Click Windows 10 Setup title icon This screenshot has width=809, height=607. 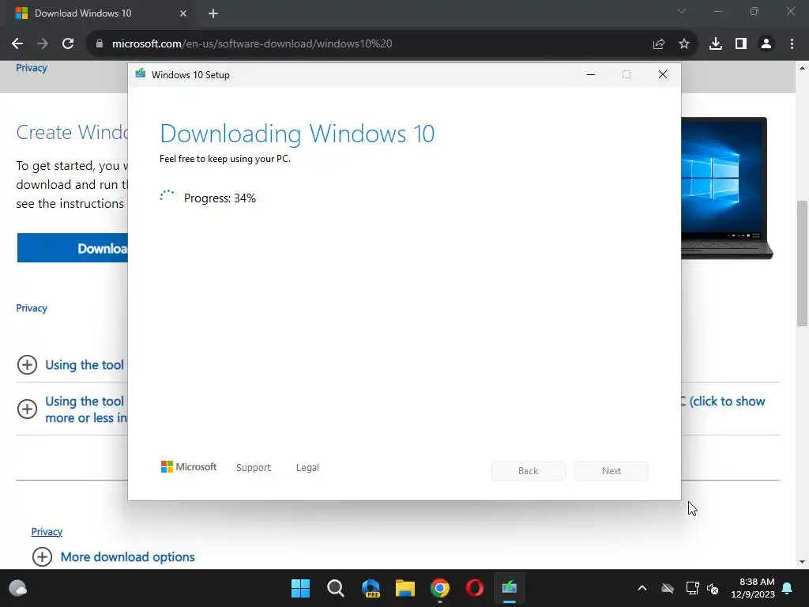[140, 74]
